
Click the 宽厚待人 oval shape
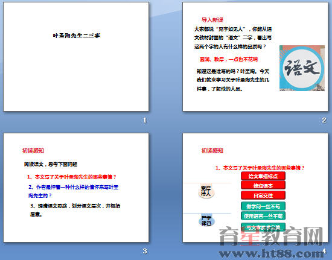tap(206, 191)
